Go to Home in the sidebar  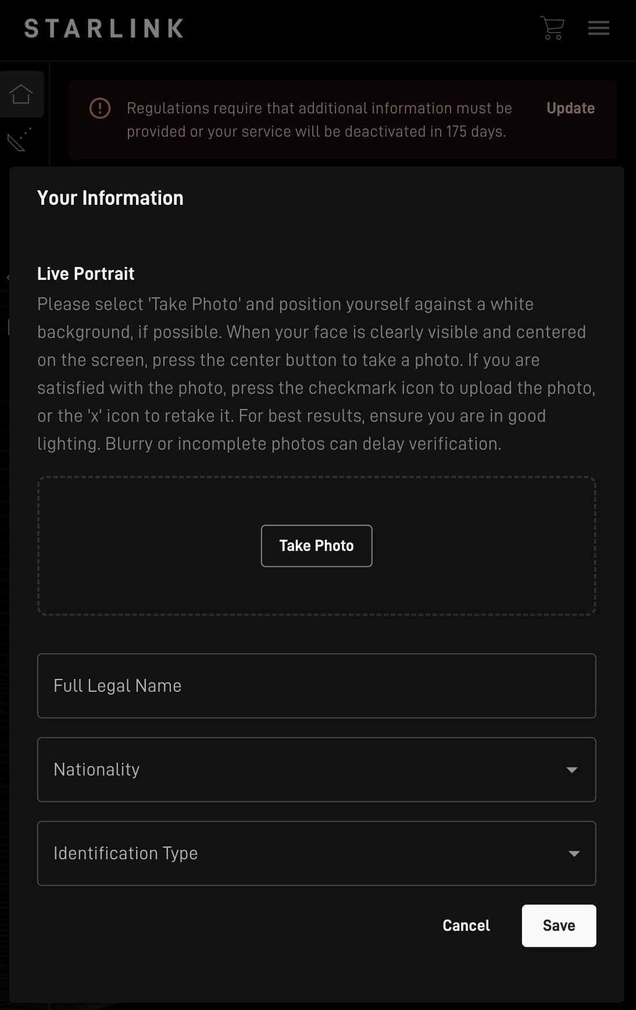pyautogui.click(x=21, y=94)
